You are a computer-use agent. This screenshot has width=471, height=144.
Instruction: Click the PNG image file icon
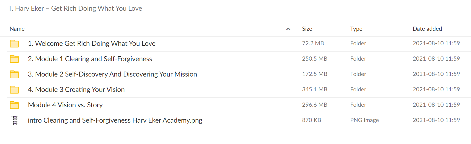pyautogui.click(x=15, y=120)
